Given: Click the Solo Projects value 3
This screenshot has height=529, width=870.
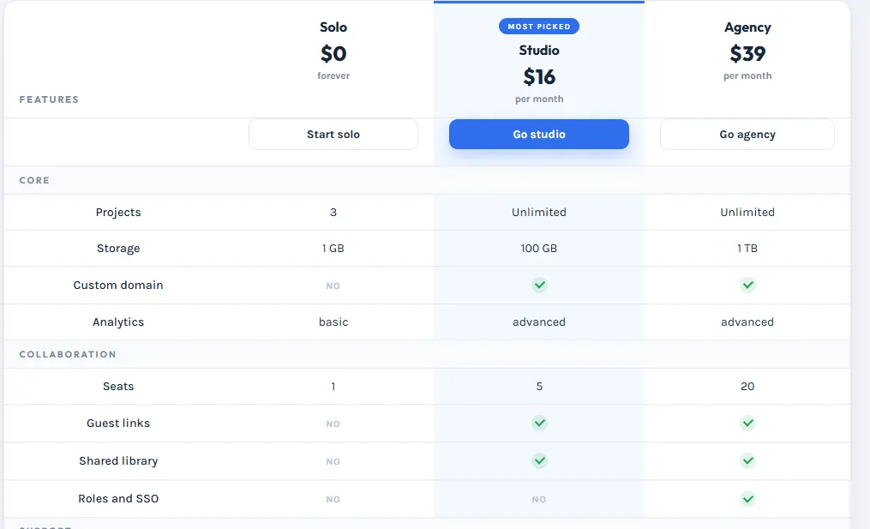Looking at the screenshot, I should [333, 212].
